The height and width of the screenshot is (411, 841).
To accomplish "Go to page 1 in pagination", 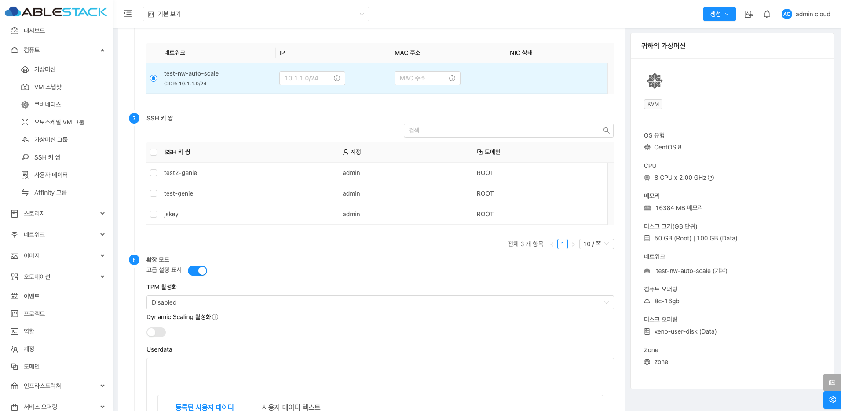I will click(562, 244).
